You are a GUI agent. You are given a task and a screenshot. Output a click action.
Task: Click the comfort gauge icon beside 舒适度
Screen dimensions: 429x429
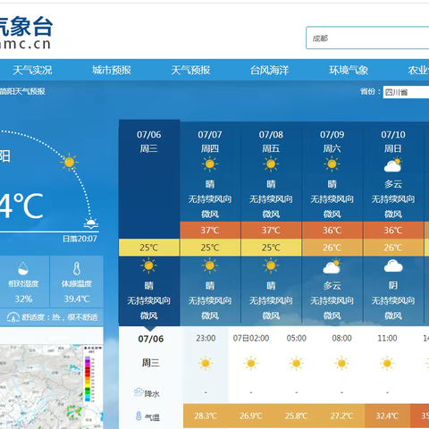coord(13,317)
